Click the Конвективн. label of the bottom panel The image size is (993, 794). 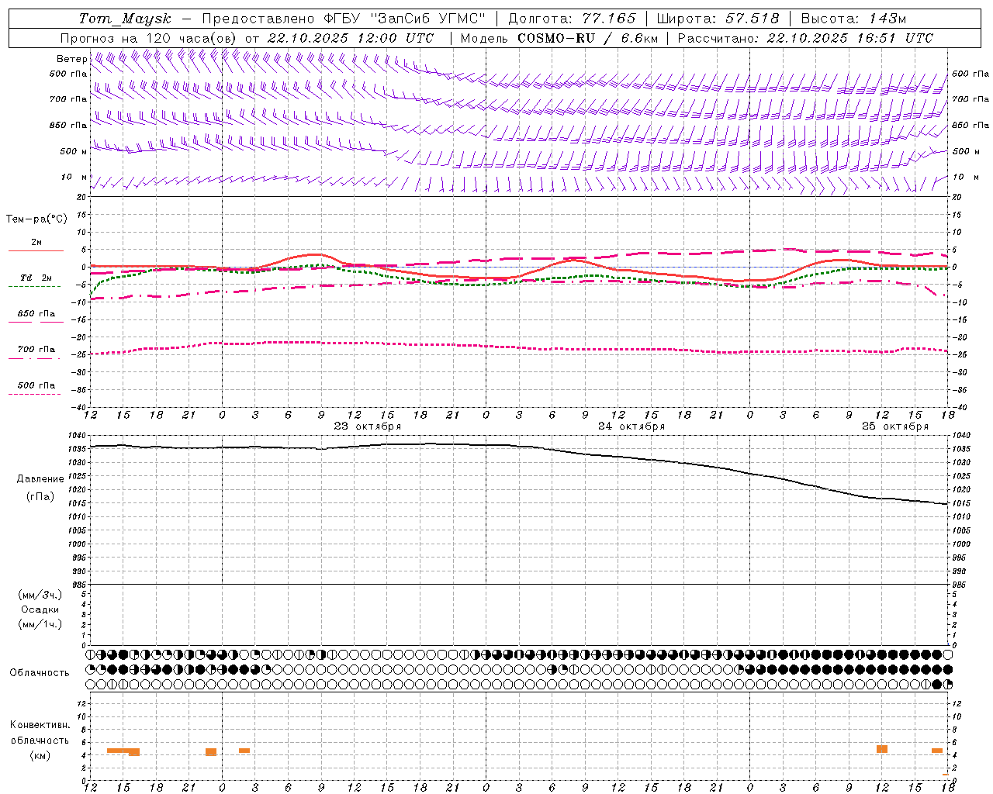(x=40, y=724)
